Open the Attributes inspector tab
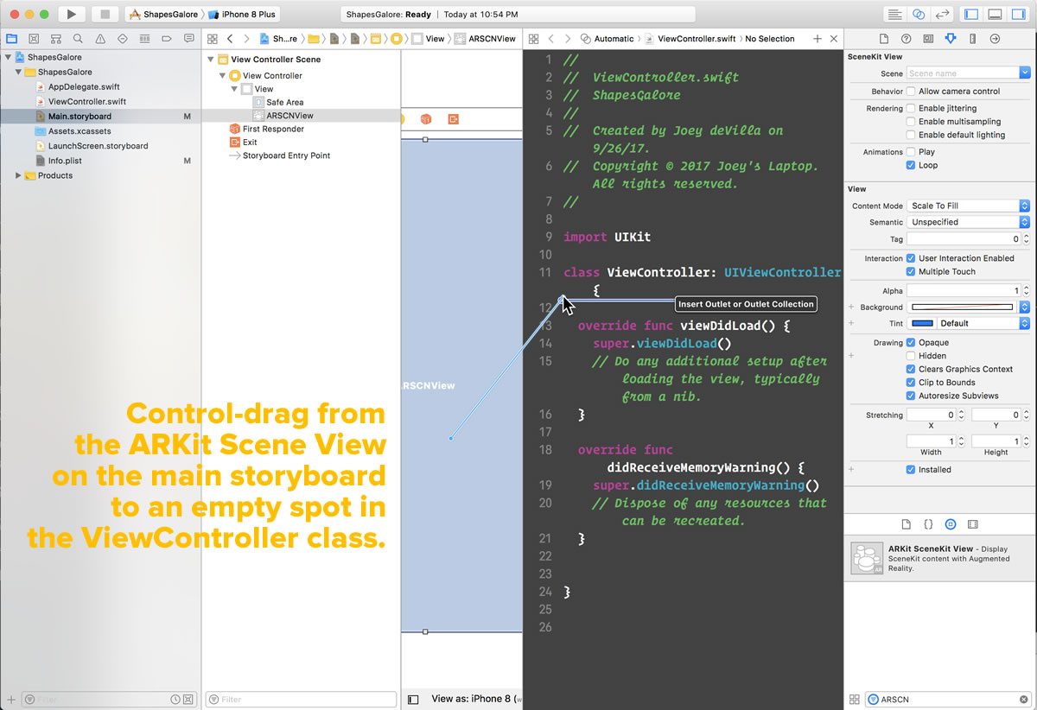Viewport: 1037px width, 710px height. 951,39
